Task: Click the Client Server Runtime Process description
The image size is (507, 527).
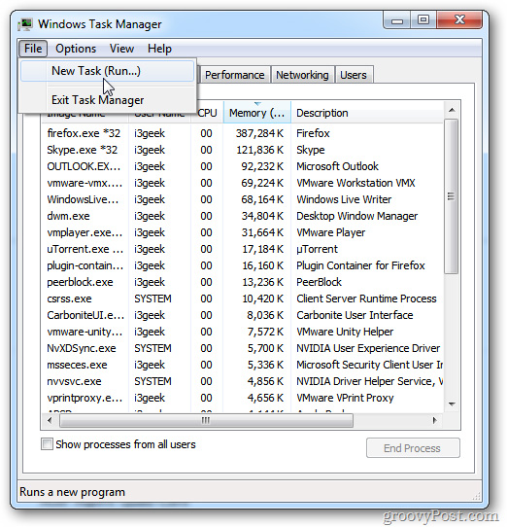Action: tap(366, 299)
